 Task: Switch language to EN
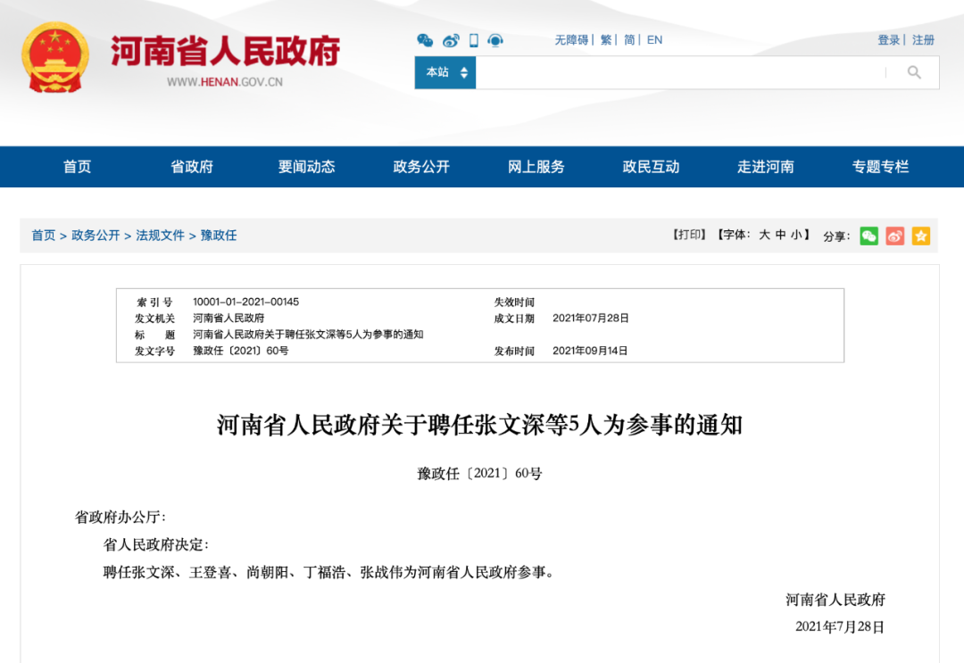tap(654, 39)
